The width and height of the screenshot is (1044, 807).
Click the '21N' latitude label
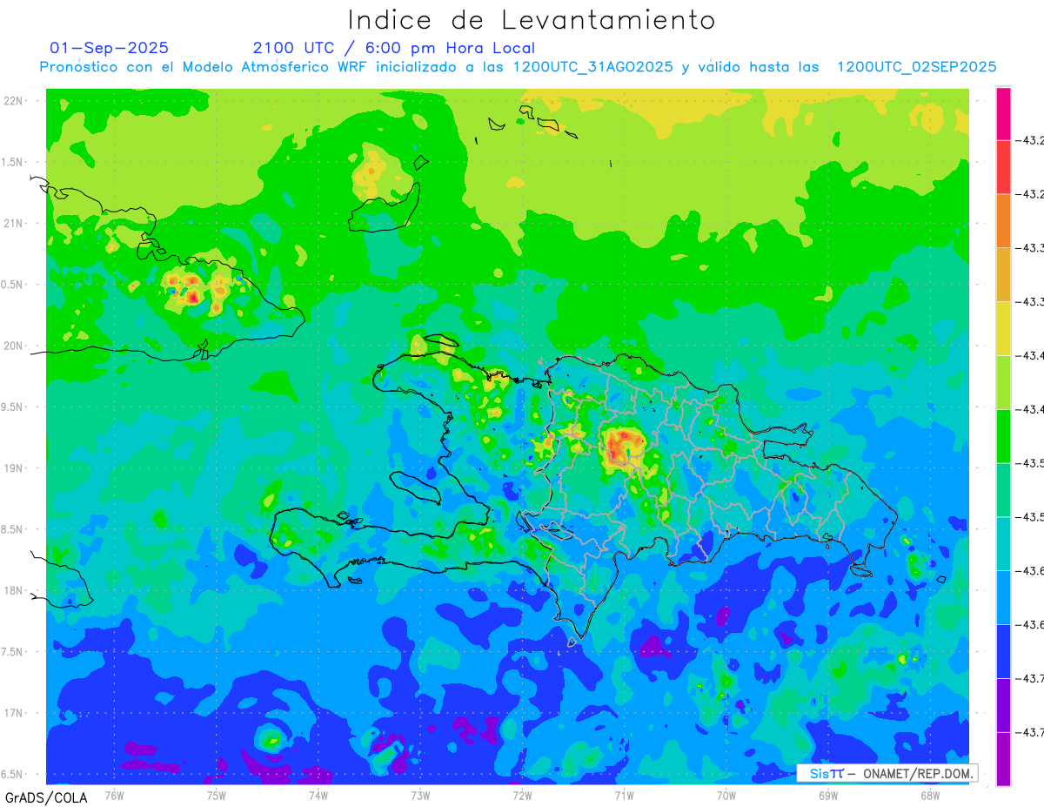tap(13, 223)
